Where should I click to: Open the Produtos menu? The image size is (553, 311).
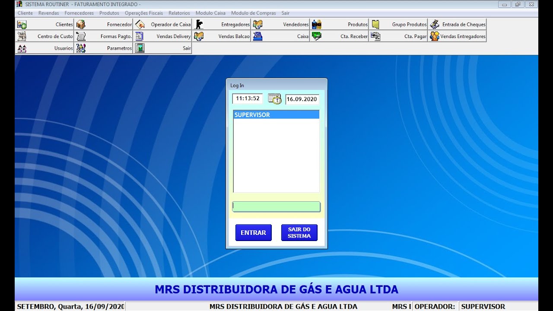(109, 13)
